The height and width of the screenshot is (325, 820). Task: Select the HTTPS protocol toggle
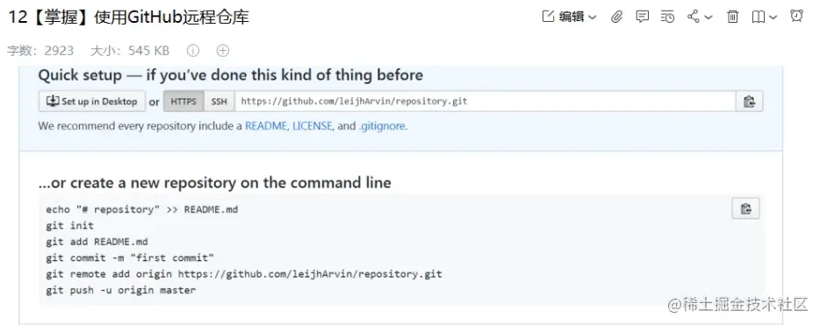coord(183,102)
